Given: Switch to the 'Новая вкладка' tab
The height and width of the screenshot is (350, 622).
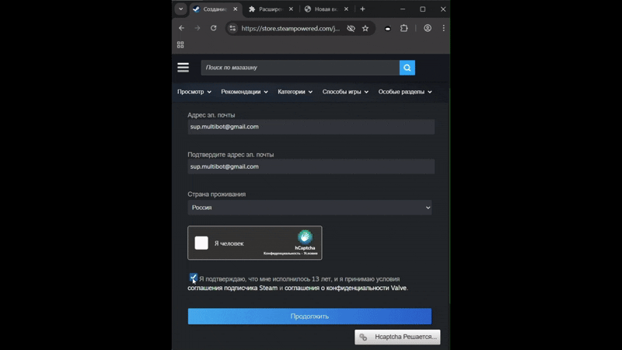Looking at the screenshot, I should [326, 9].
